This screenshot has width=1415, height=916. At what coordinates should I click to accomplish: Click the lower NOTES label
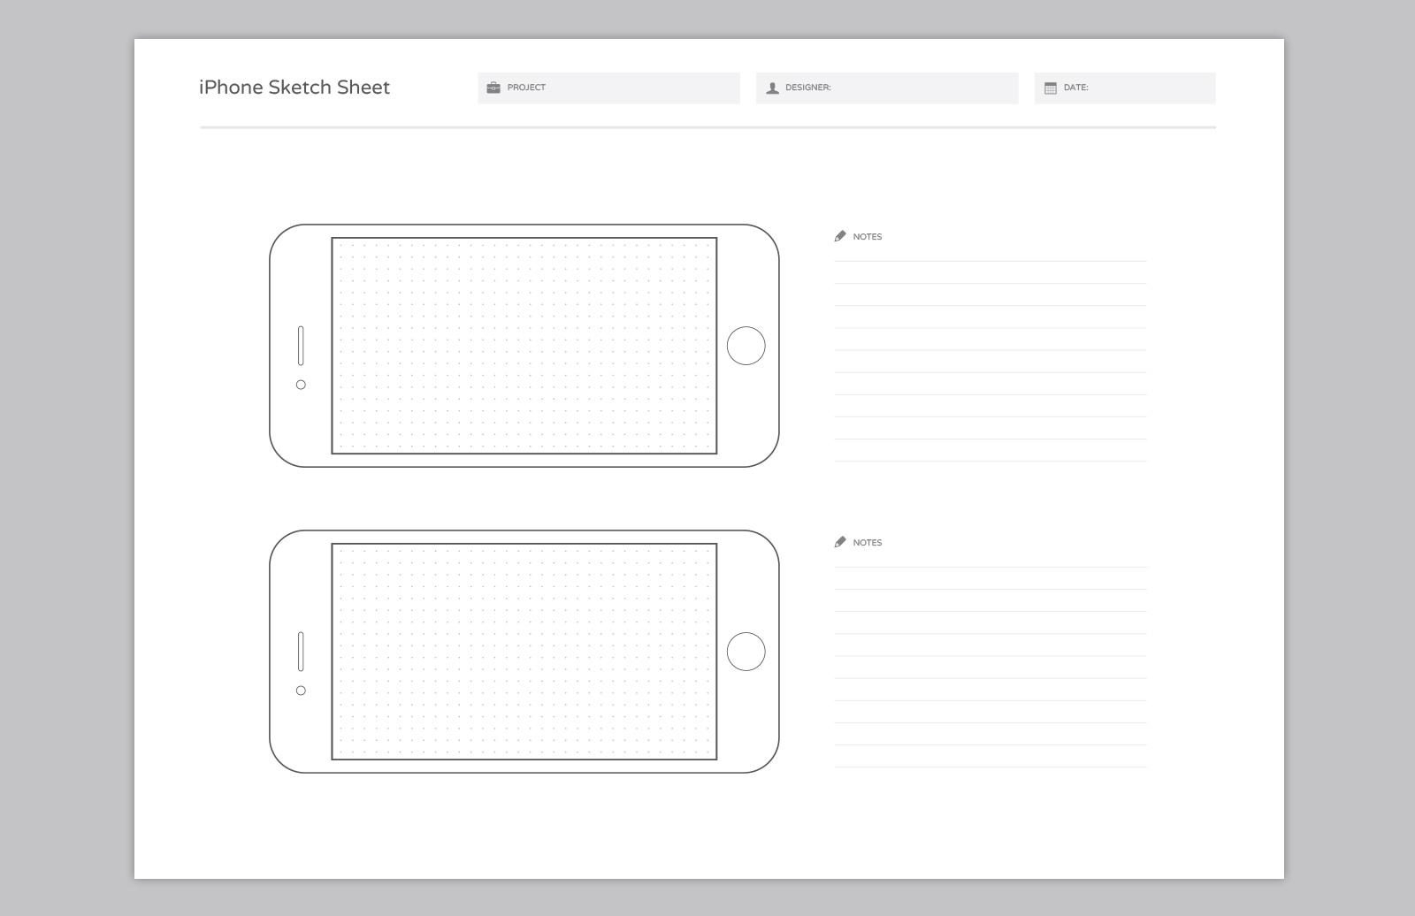tap(868, 543)
